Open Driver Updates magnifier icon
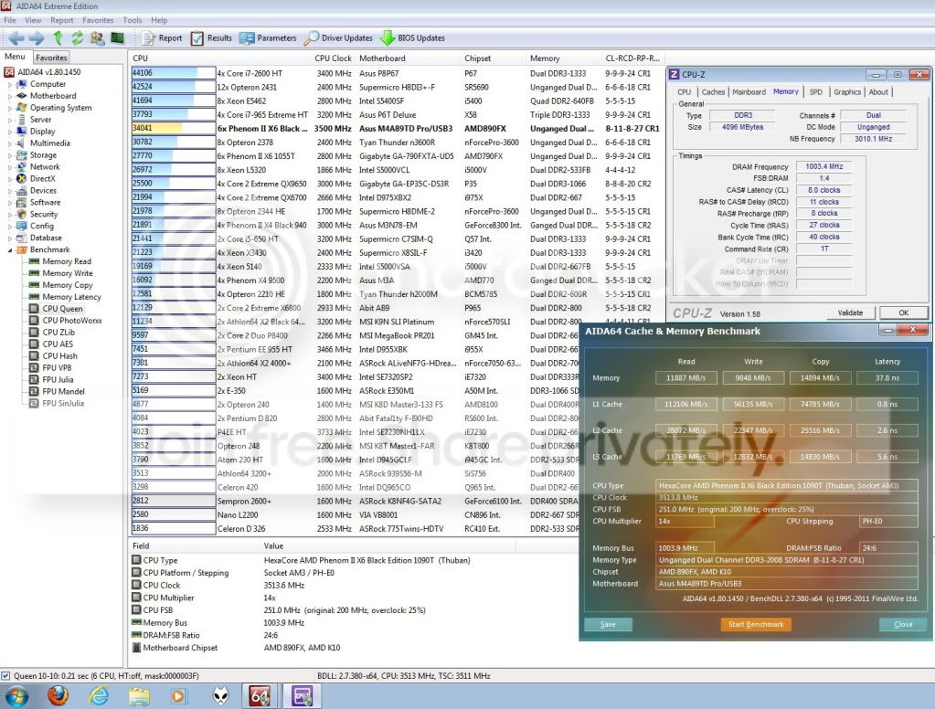Screen dimensions: 935x709 tap(312, 38)
